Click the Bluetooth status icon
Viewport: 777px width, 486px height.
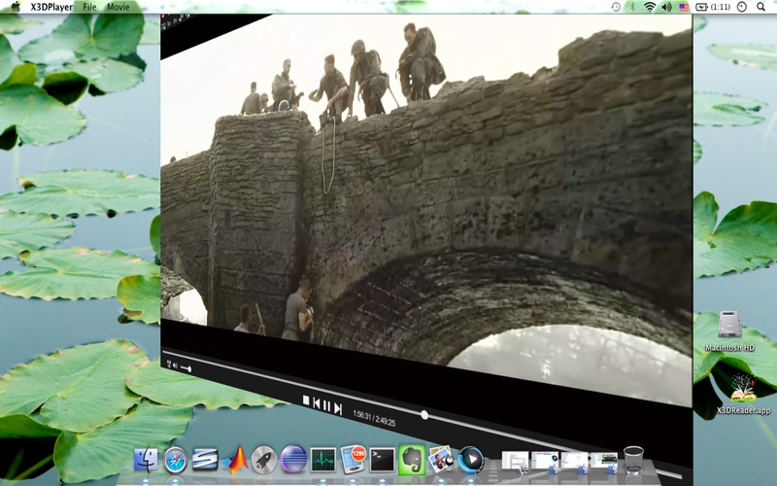(632, 7)
